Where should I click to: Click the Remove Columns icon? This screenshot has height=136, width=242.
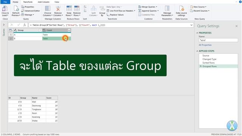58,11
